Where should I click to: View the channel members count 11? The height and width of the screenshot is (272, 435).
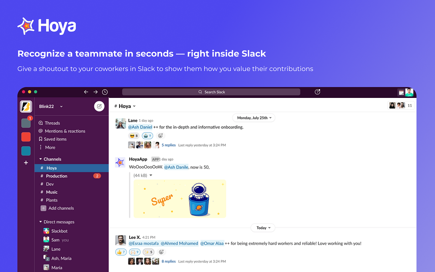pos(401,105)
